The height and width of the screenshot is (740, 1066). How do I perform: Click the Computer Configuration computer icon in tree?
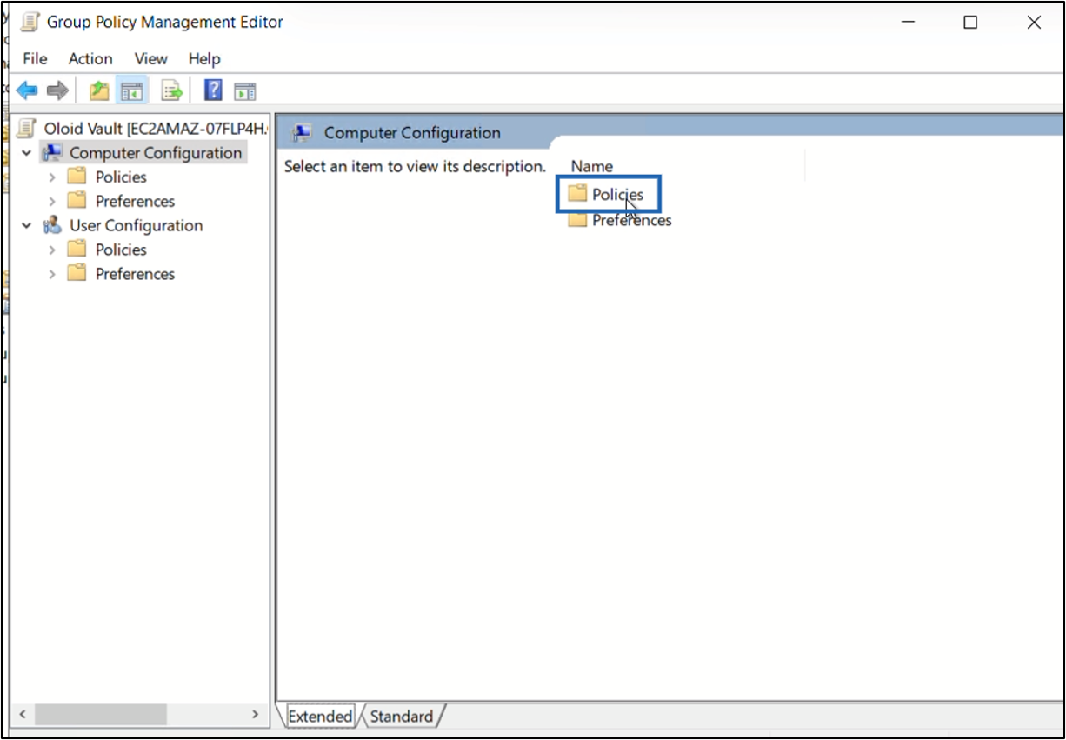click(x=52, y=152)
